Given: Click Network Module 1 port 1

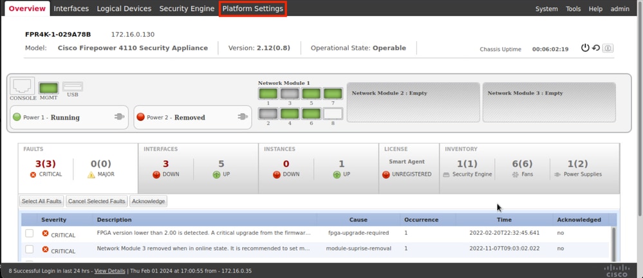Looking at the screenshot, I should pyautogui.click(x=268, y=94).
